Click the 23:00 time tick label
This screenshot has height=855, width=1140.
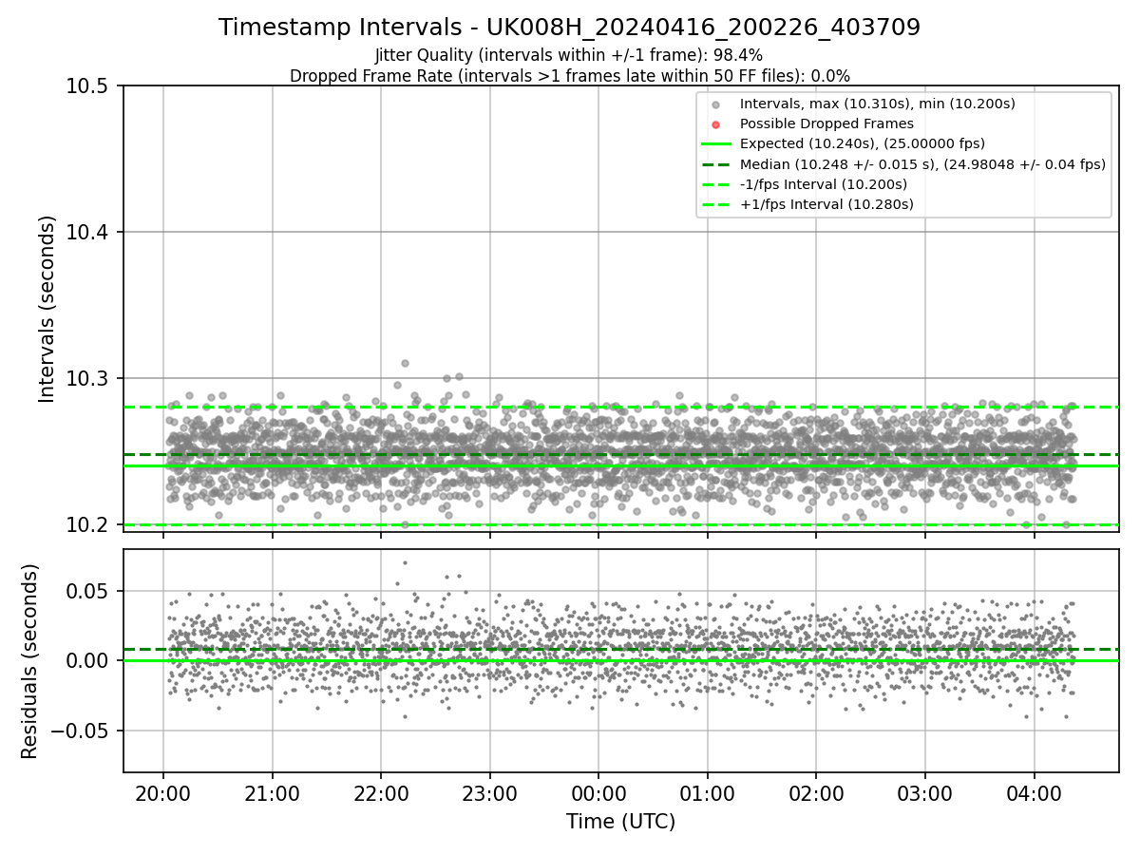click(490, 792)
